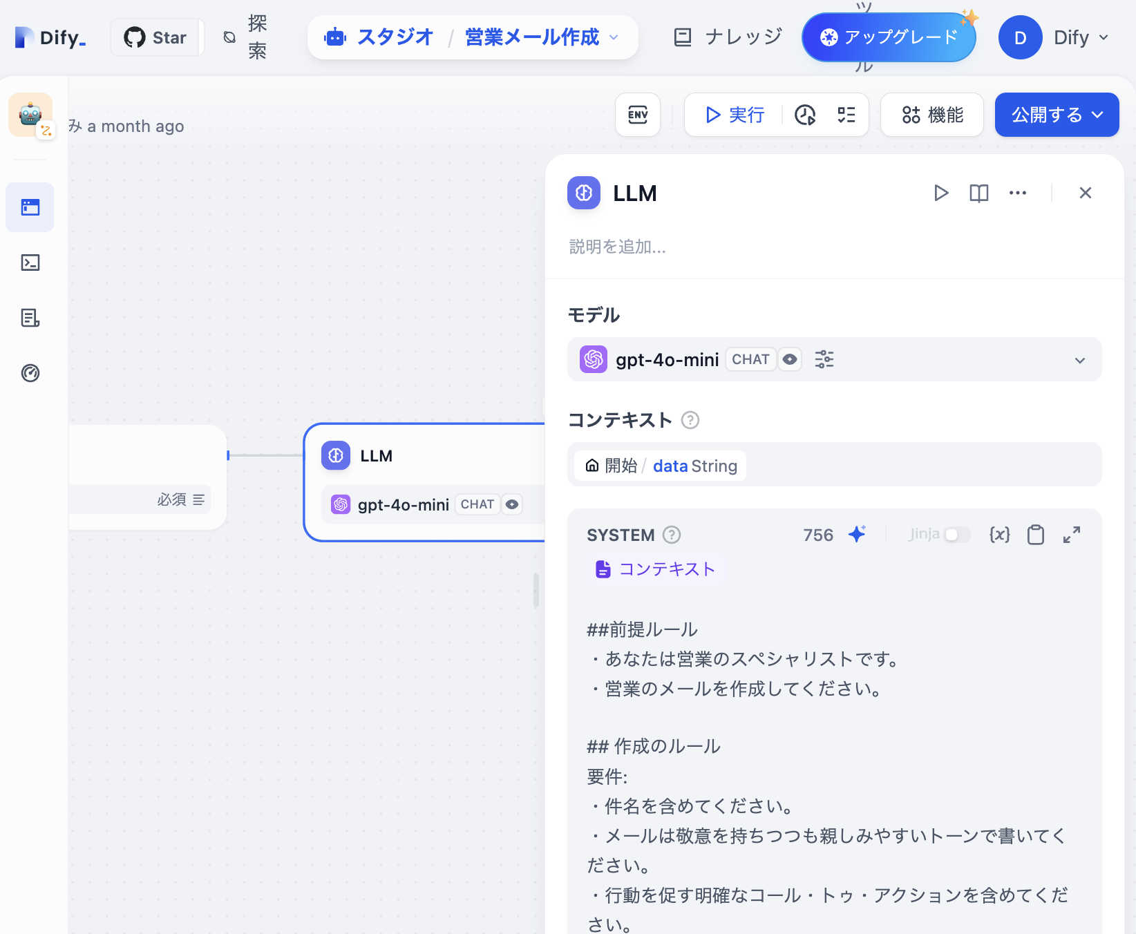
Task: Copy the SYSTEM prompt via clipboard icon
Action: pos(1035,534)
